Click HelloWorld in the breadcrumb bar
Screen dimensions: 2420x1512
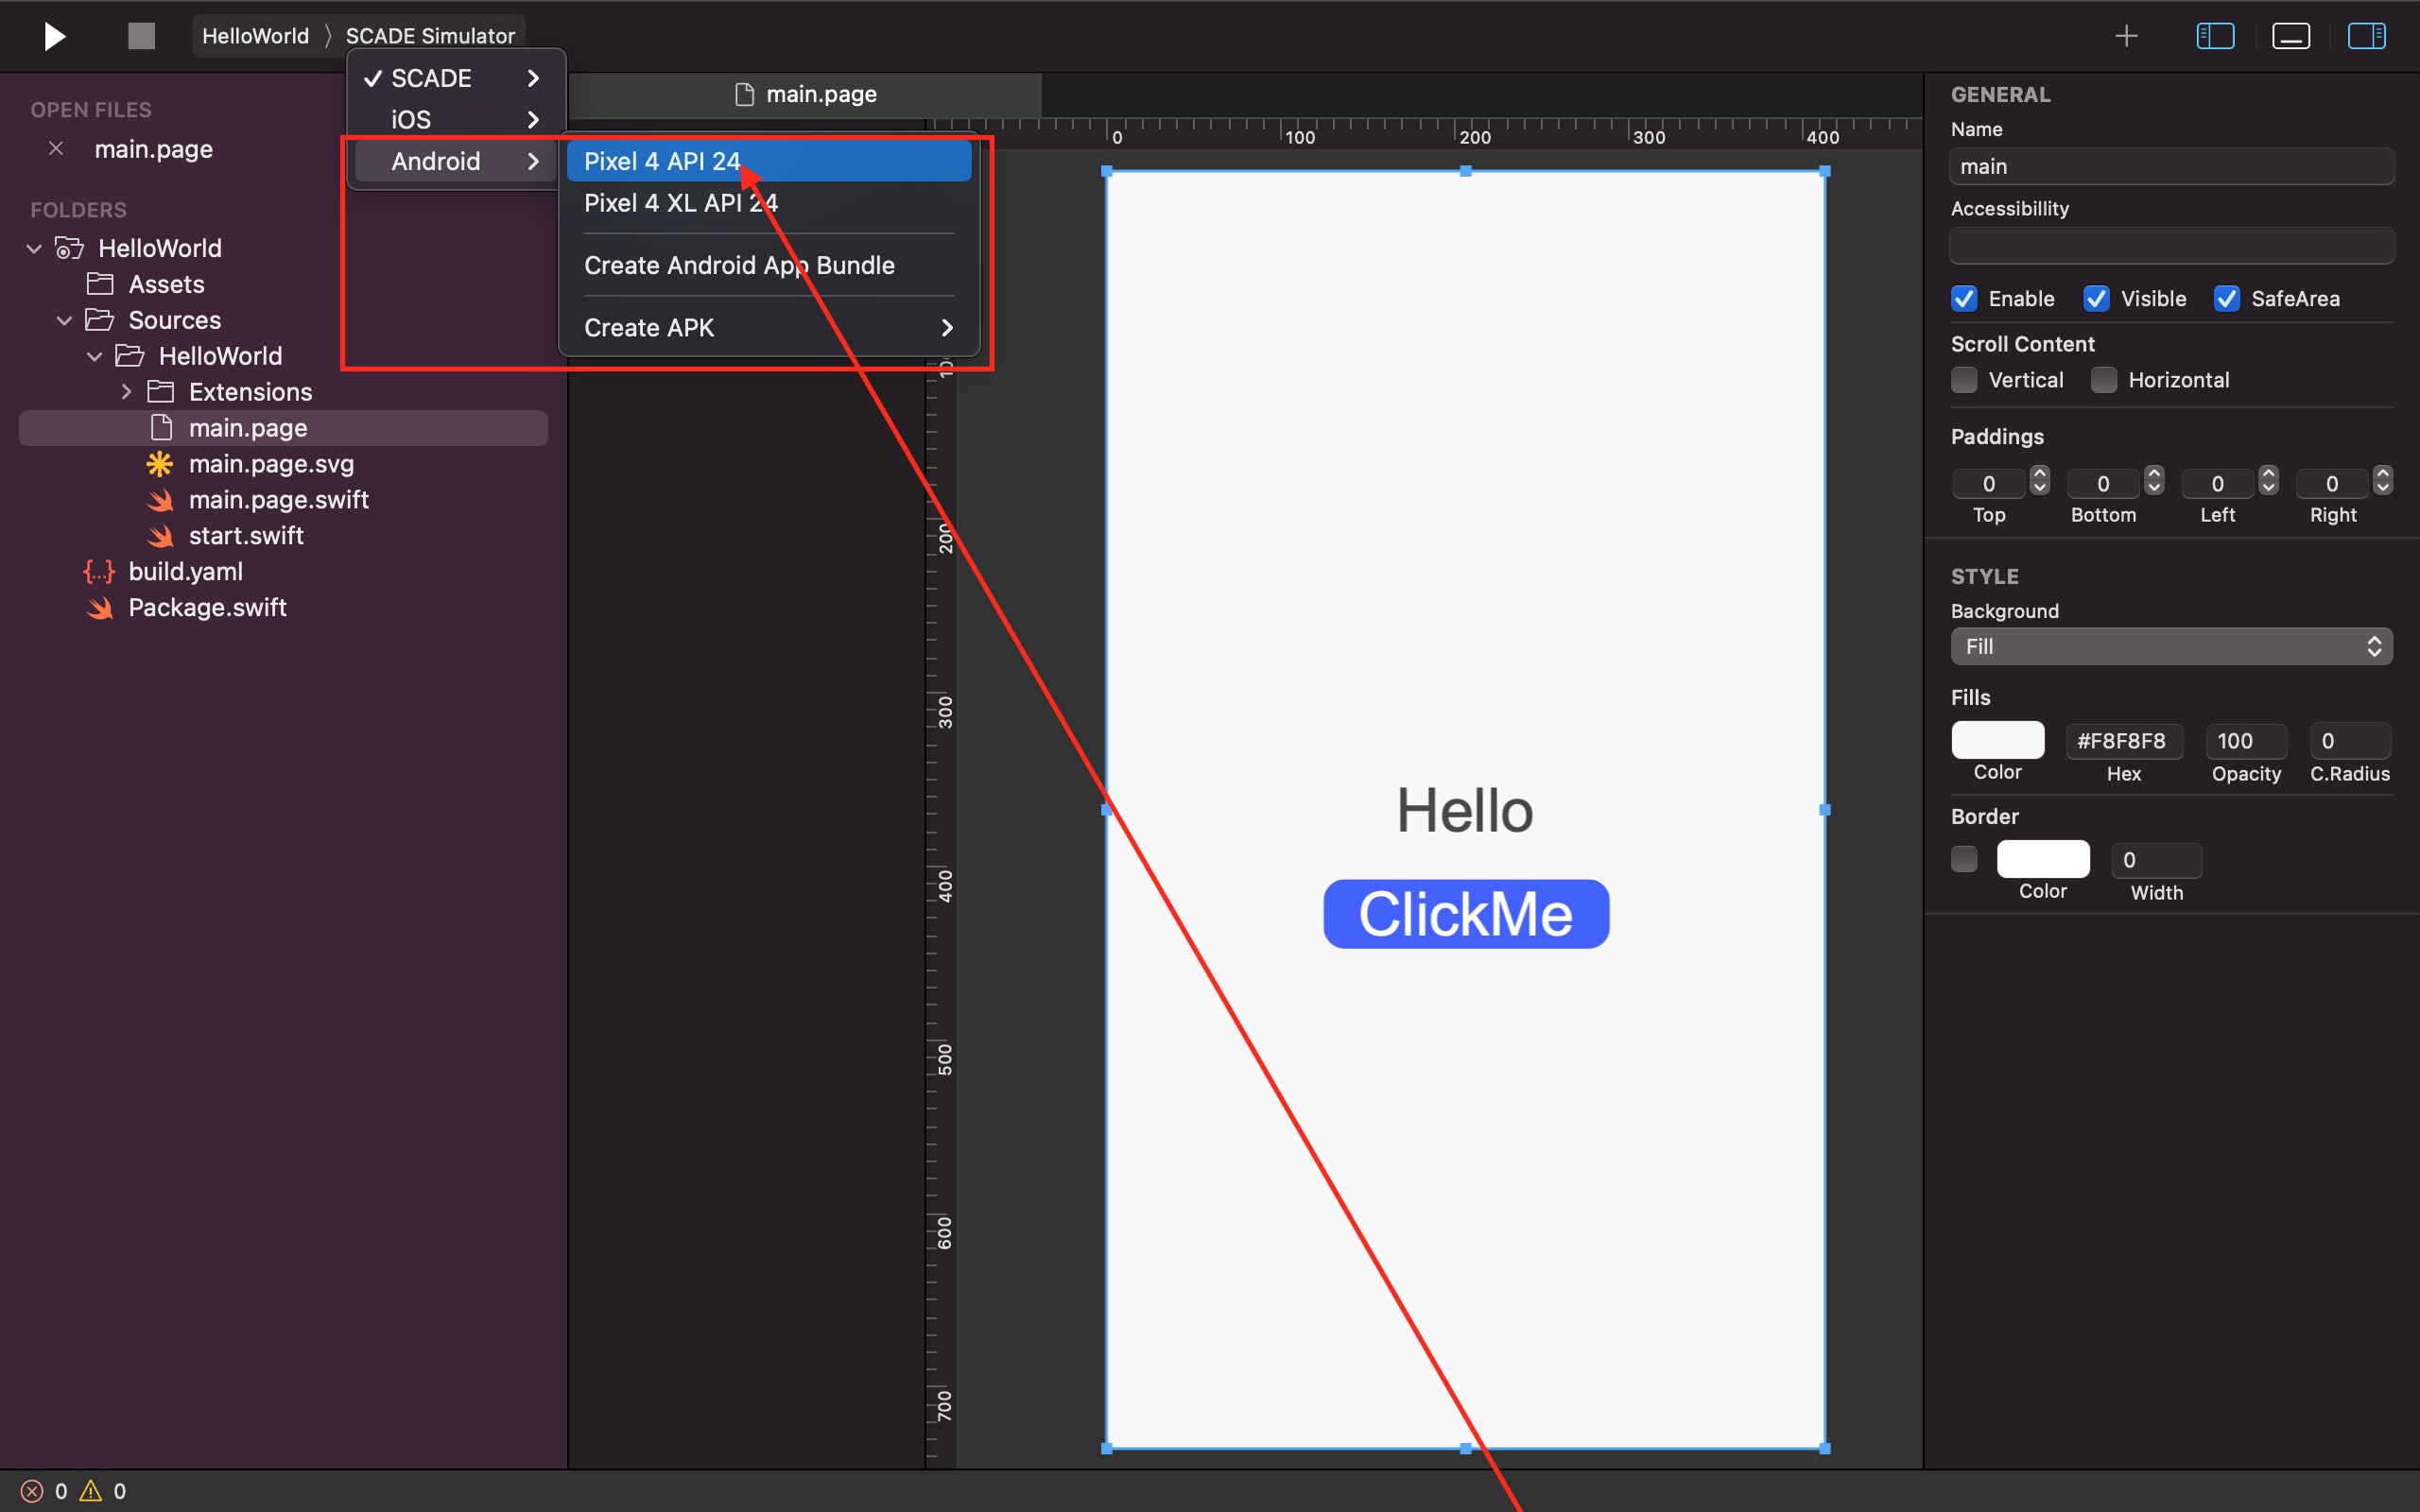pos(255,36)
